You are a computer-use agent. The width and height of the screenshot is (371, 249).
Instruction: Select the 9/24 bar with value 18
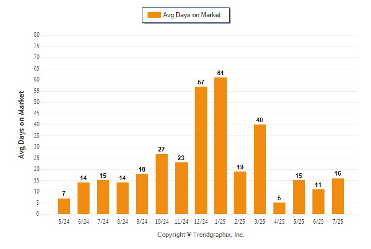coord(142,194)
